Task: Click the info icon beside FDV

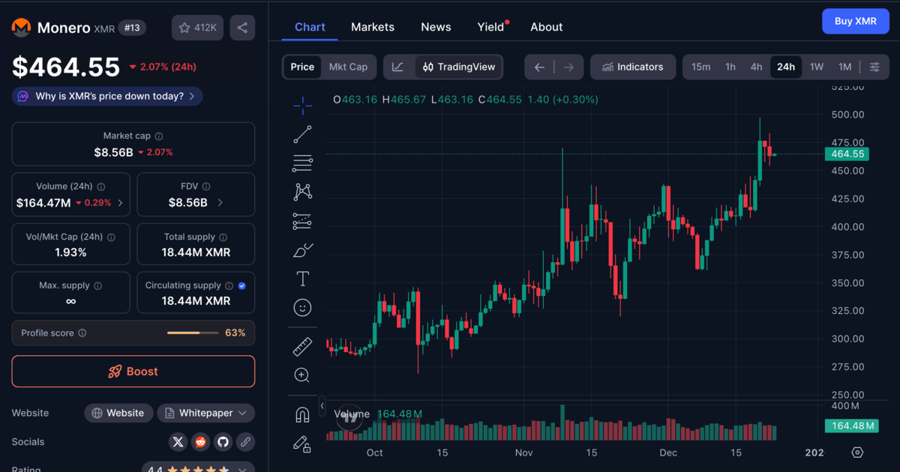Action: (x=206, y=187)
